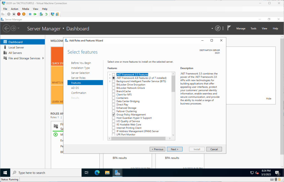Enable the BitLocker Drive Encryption checkbox
This screenshot has height=182, width=284.
[113, 85]
